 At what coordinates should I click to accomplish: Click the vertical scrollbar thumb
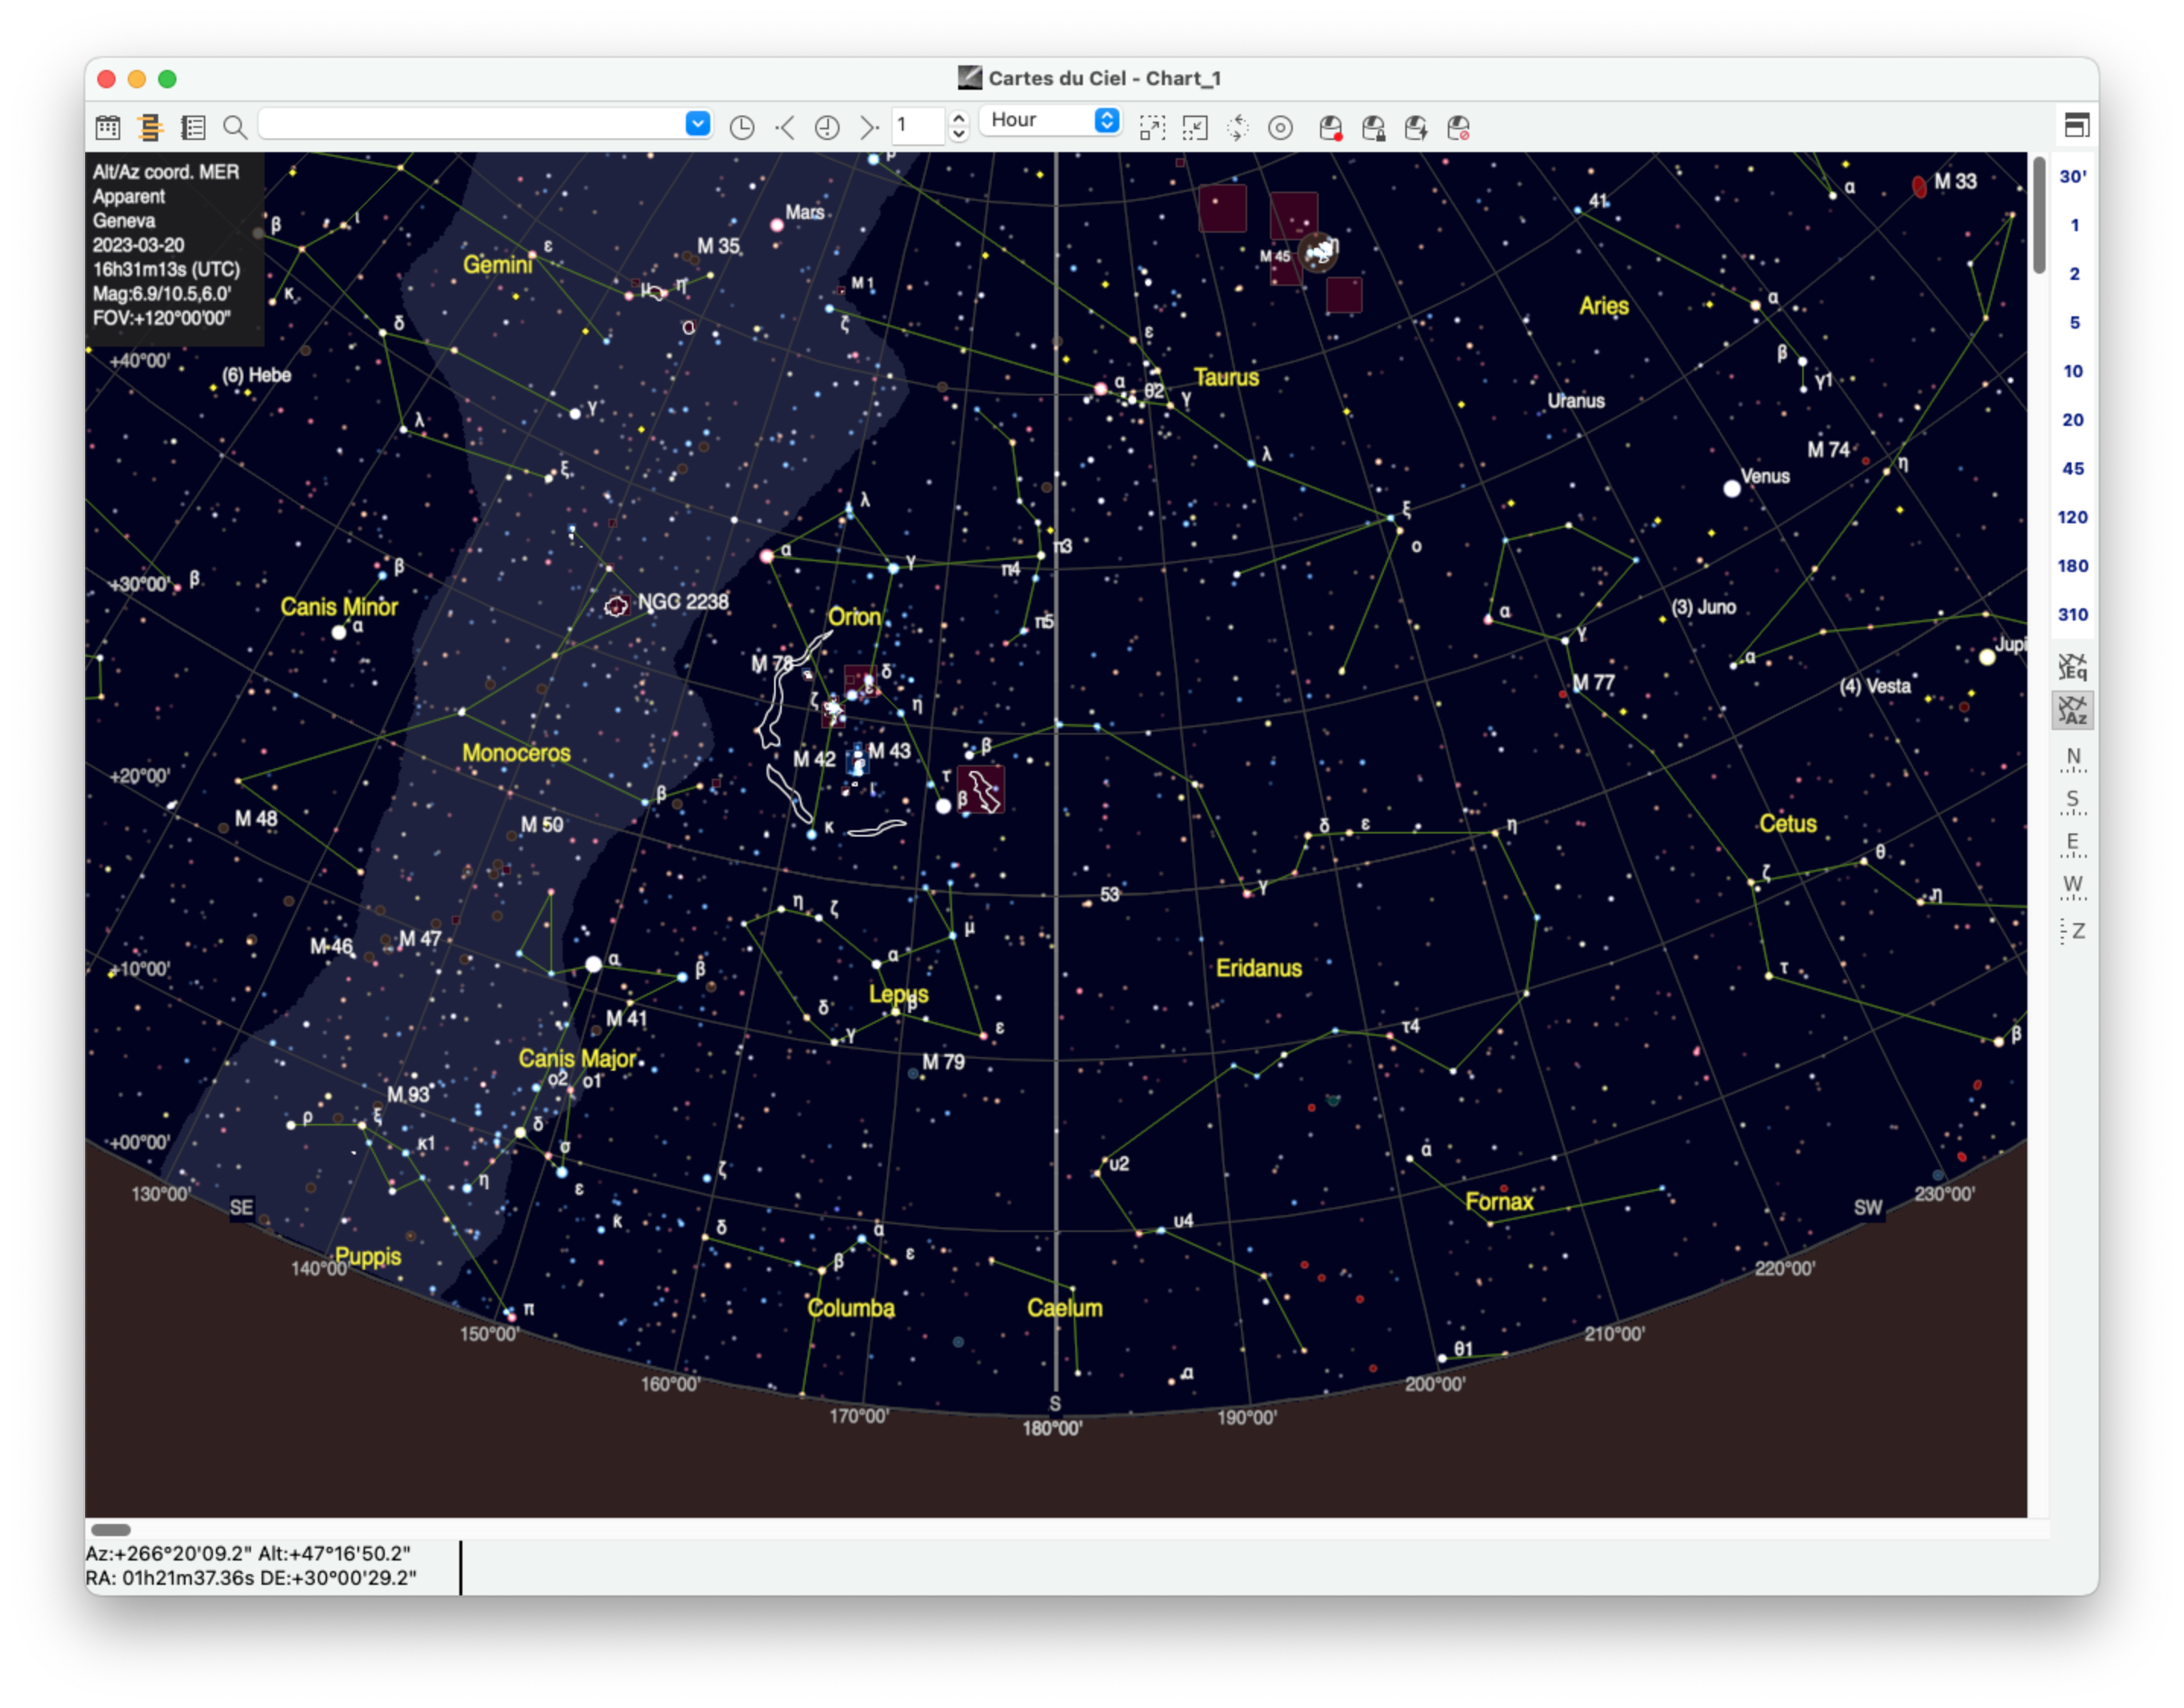coord(2040,215)
